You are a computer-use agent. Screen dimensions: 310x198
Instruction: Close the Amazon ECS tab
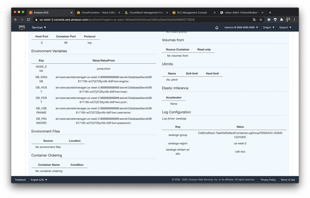pos(71,12)
